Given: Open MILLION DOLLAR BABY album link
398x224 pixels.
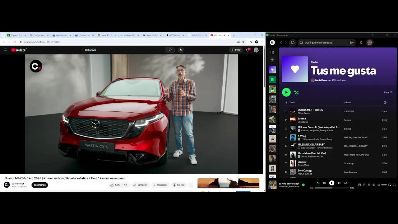Looking at the screenshot, I should click(356, 146).
